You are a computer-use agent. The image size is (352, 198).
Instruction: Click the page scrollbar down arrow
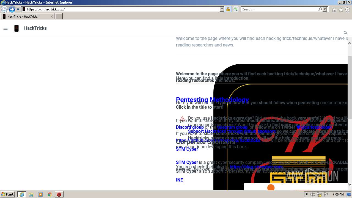point(350,184)
